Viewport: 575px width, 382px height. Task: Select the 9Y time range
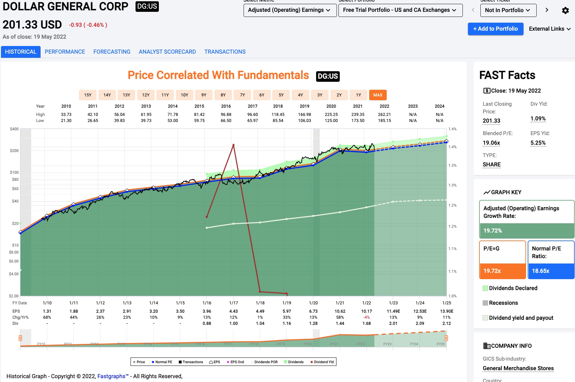[204, 95]
